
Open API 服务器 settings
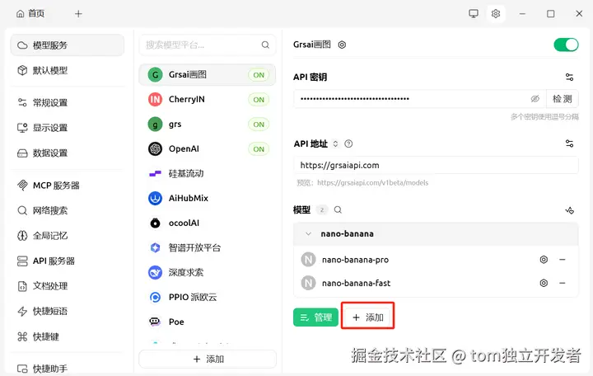coord(67,261)
